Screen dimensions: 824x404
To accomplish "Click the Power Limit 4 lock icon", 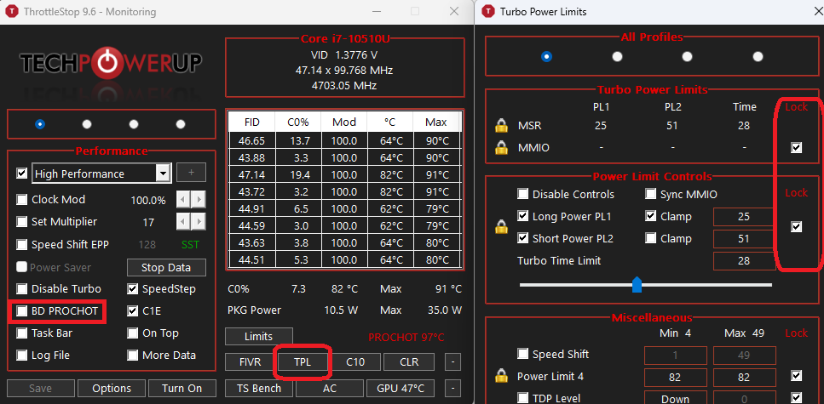I will point(501,376).
